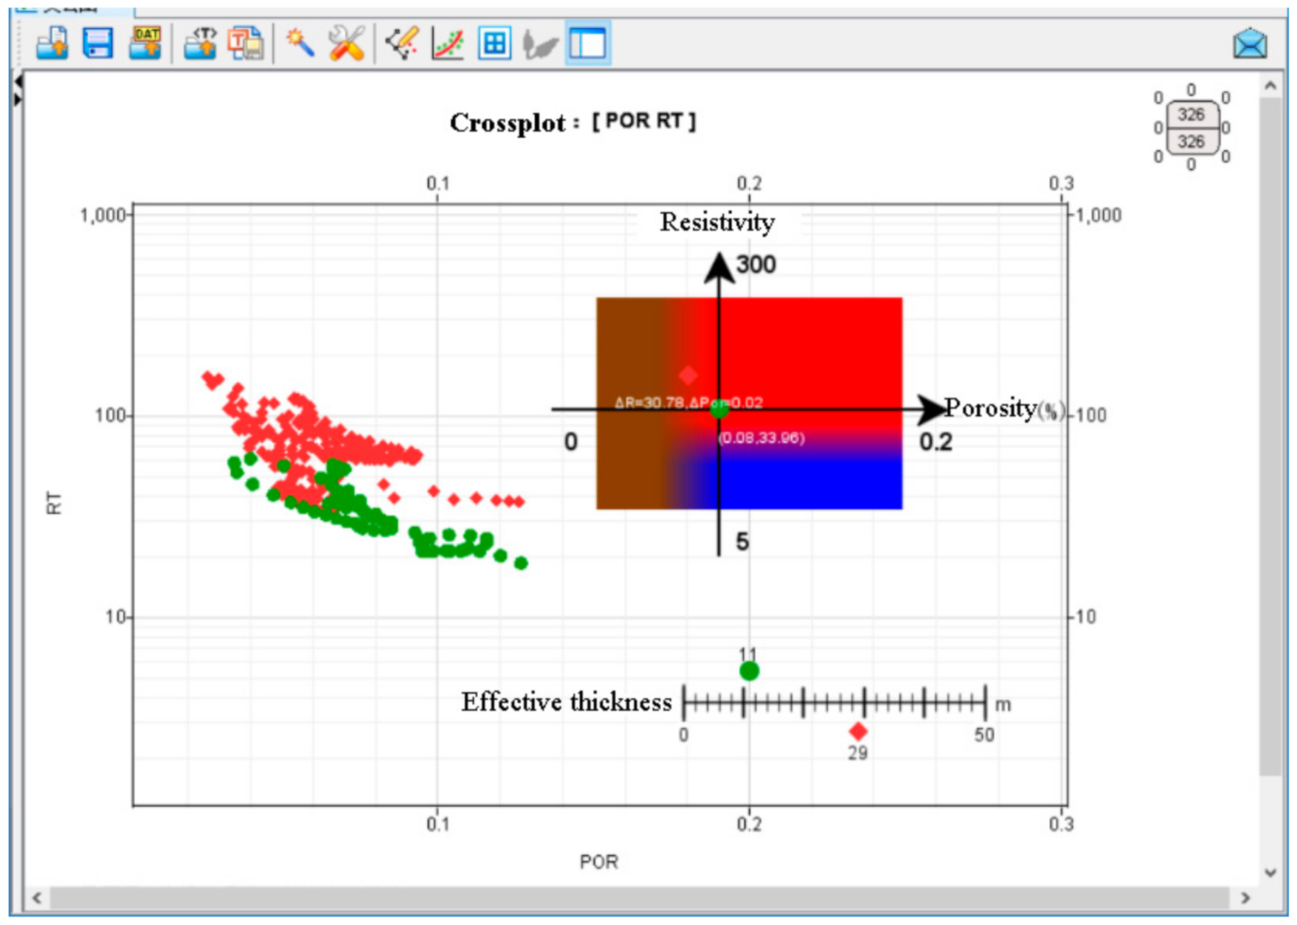Click the grayed-out leaf icon
Viewport: 1297px width, 925px height.
tap(540, 44)
